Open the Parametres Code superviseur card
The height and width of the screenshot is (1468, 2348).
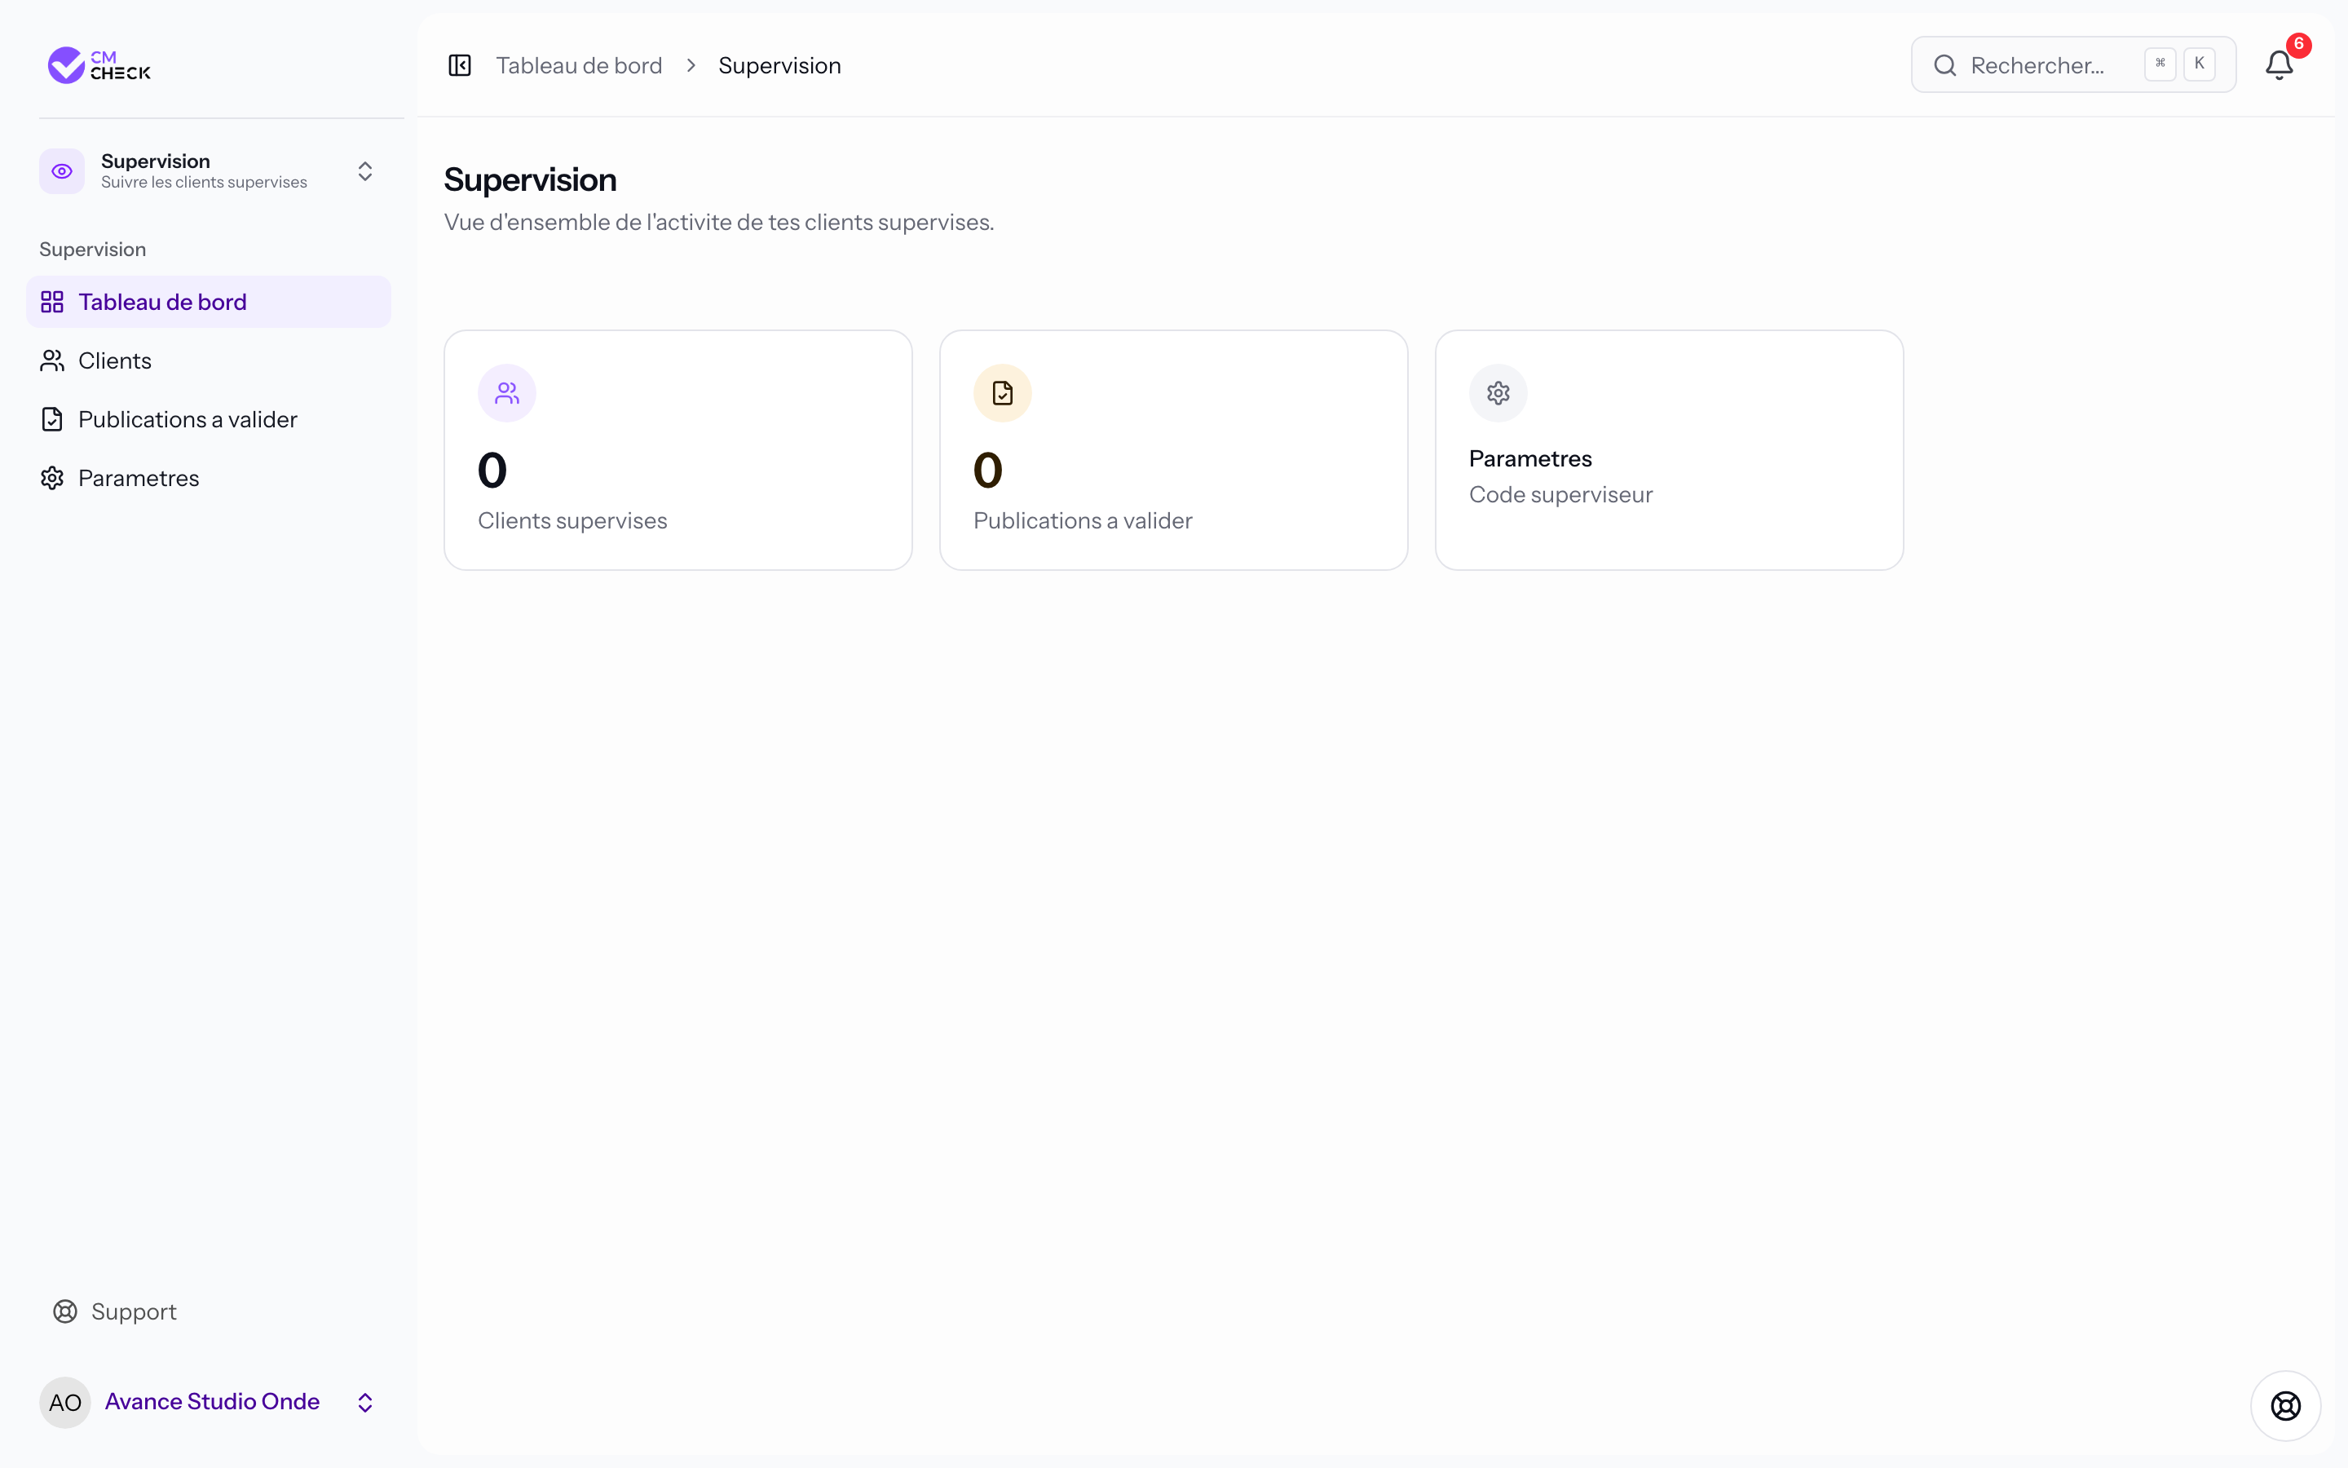click(x=1669, y=449)
